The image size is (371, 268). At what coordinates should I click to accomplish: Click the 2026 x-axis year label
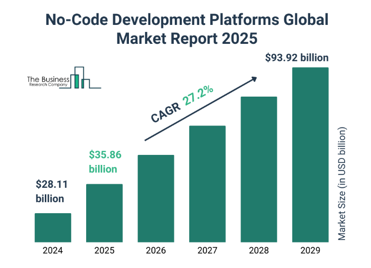[156, 251]
